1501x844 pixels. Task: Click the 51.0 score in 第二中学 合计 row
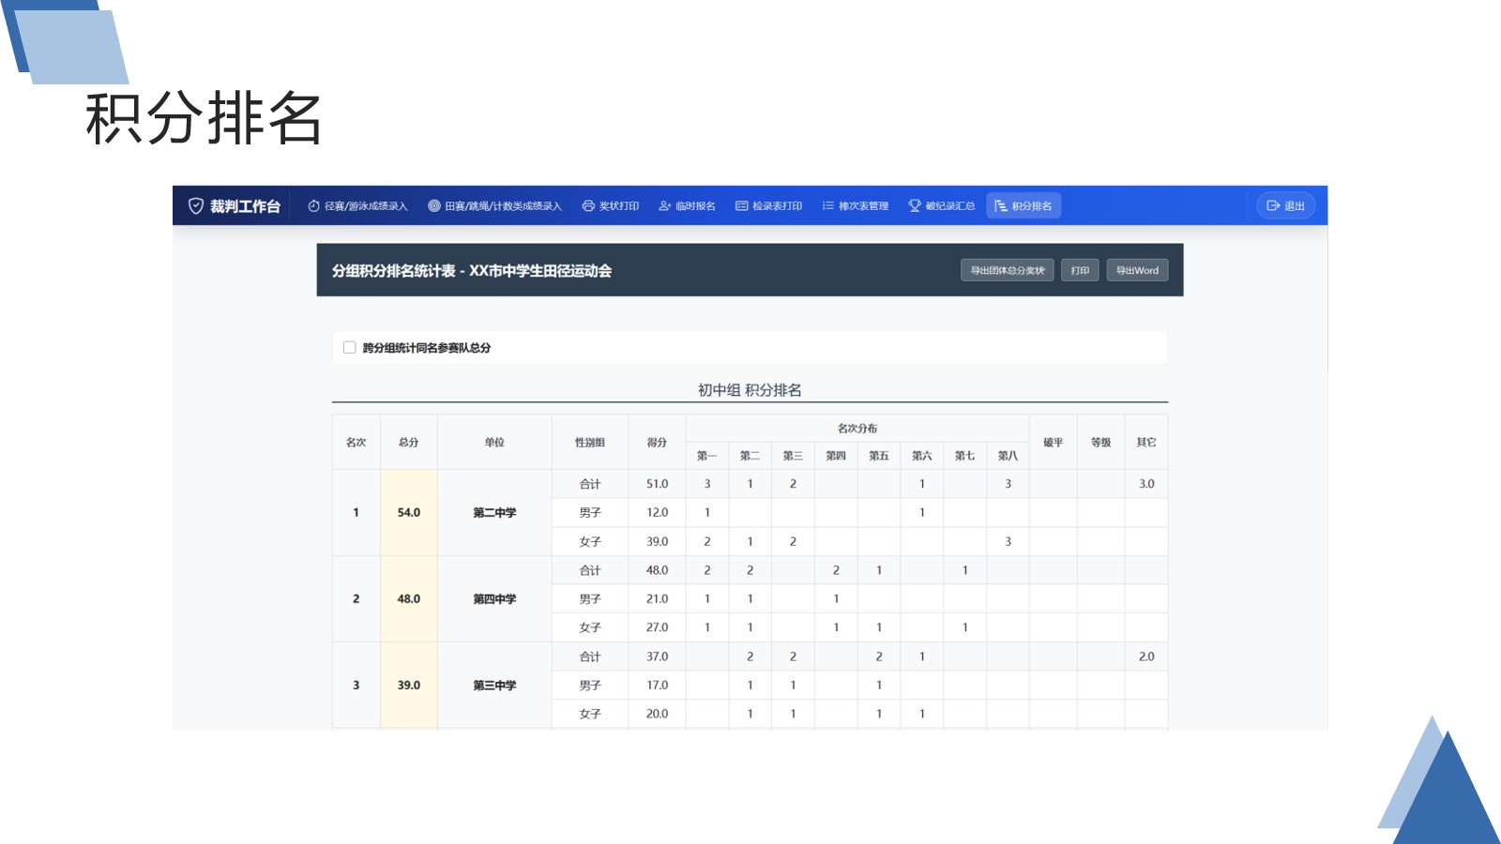(x=657, y=484)
